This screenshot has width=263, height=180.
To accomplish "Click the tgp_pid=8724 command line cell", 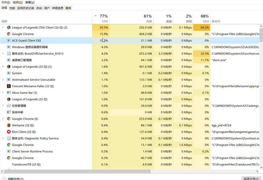I will 235,125.
